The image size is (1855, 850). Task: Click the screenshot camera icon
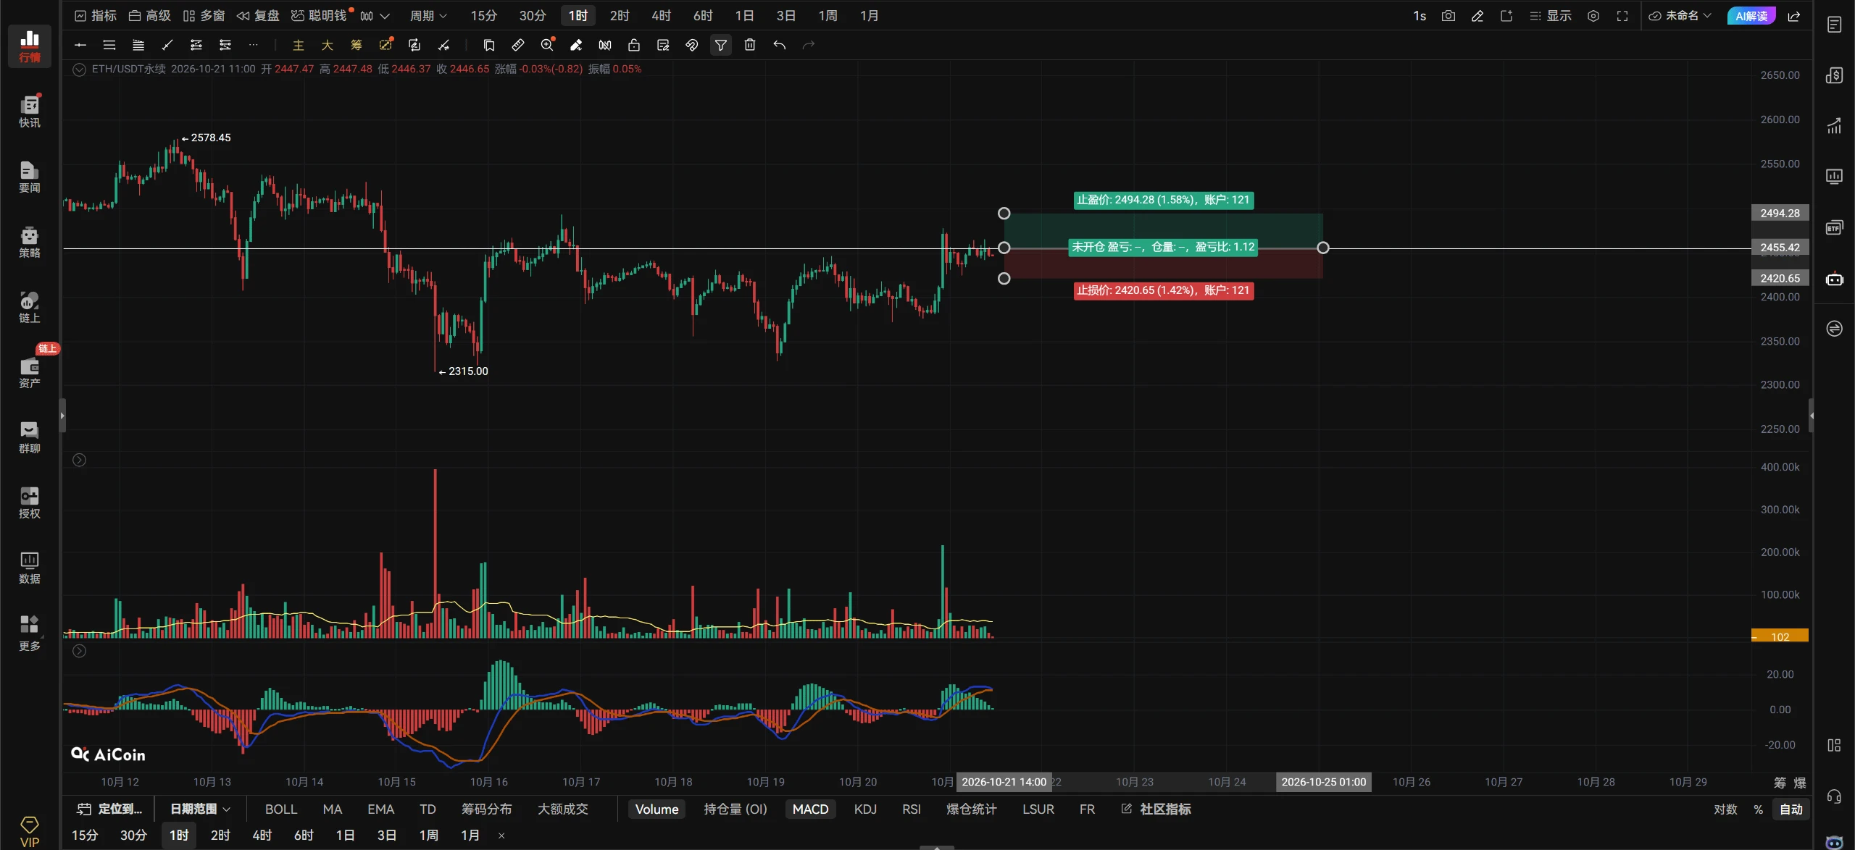(x=1448, y=16)
